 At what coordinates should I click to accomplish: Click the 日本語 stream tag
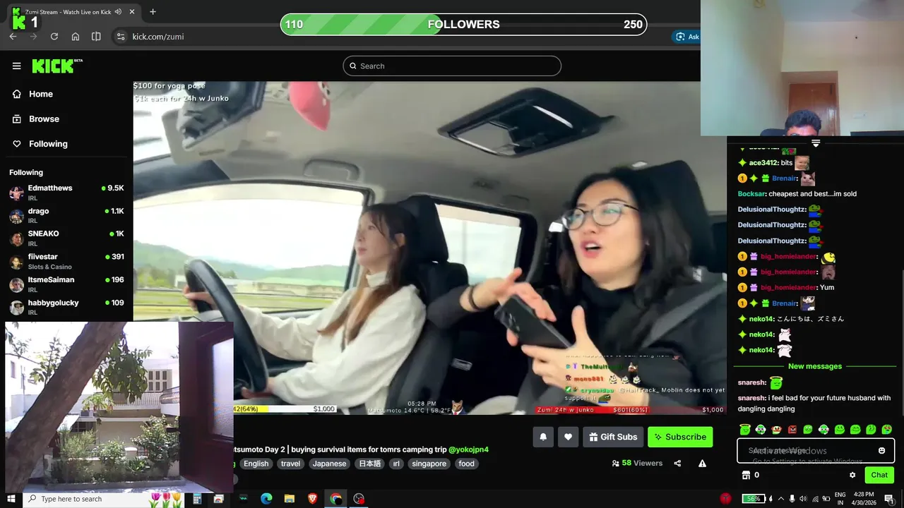pos(369,464)
